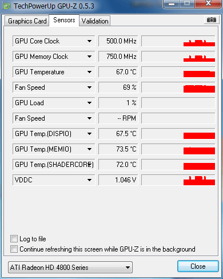
Task: Expand the GPU Load dropdown arrow
Action: (89, 103)
